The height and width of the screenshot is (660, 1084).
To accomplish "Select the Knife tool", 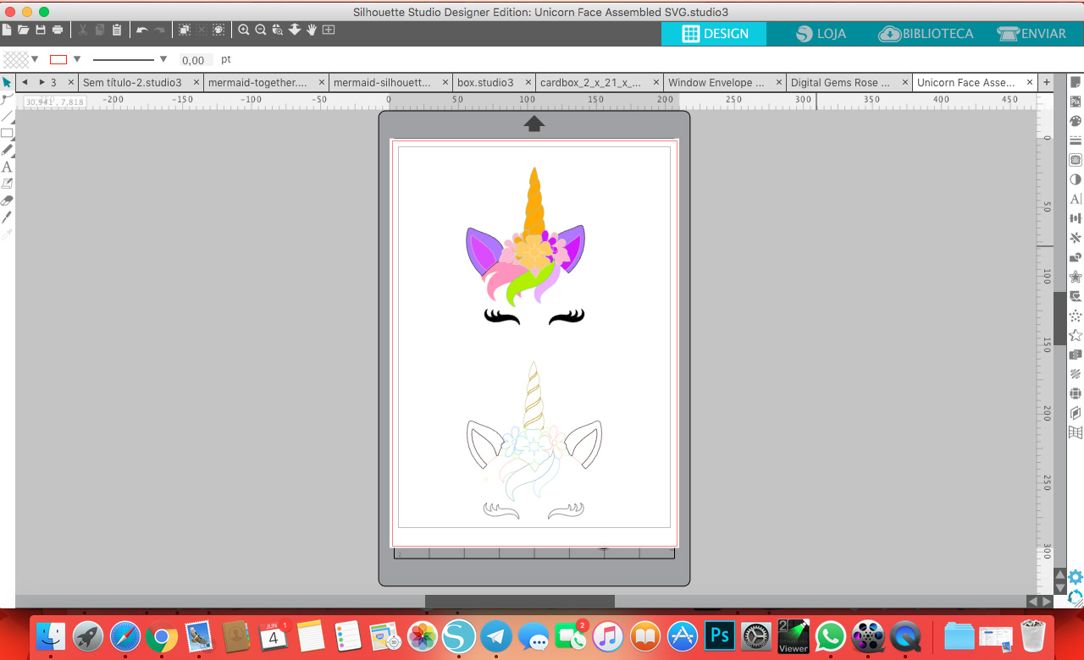I will click(7, 217).
